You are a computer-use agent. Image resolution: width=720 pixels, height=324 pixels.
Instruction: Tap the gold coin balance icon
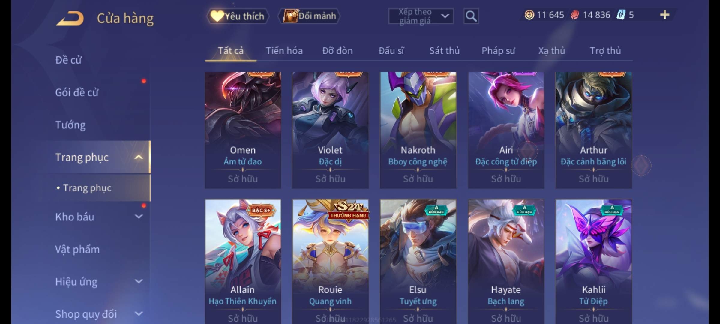(x=529, y=15)
